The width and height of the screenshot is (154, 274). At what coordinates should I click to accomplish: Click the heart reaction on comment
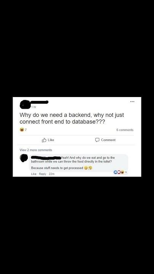click(118, 172)
